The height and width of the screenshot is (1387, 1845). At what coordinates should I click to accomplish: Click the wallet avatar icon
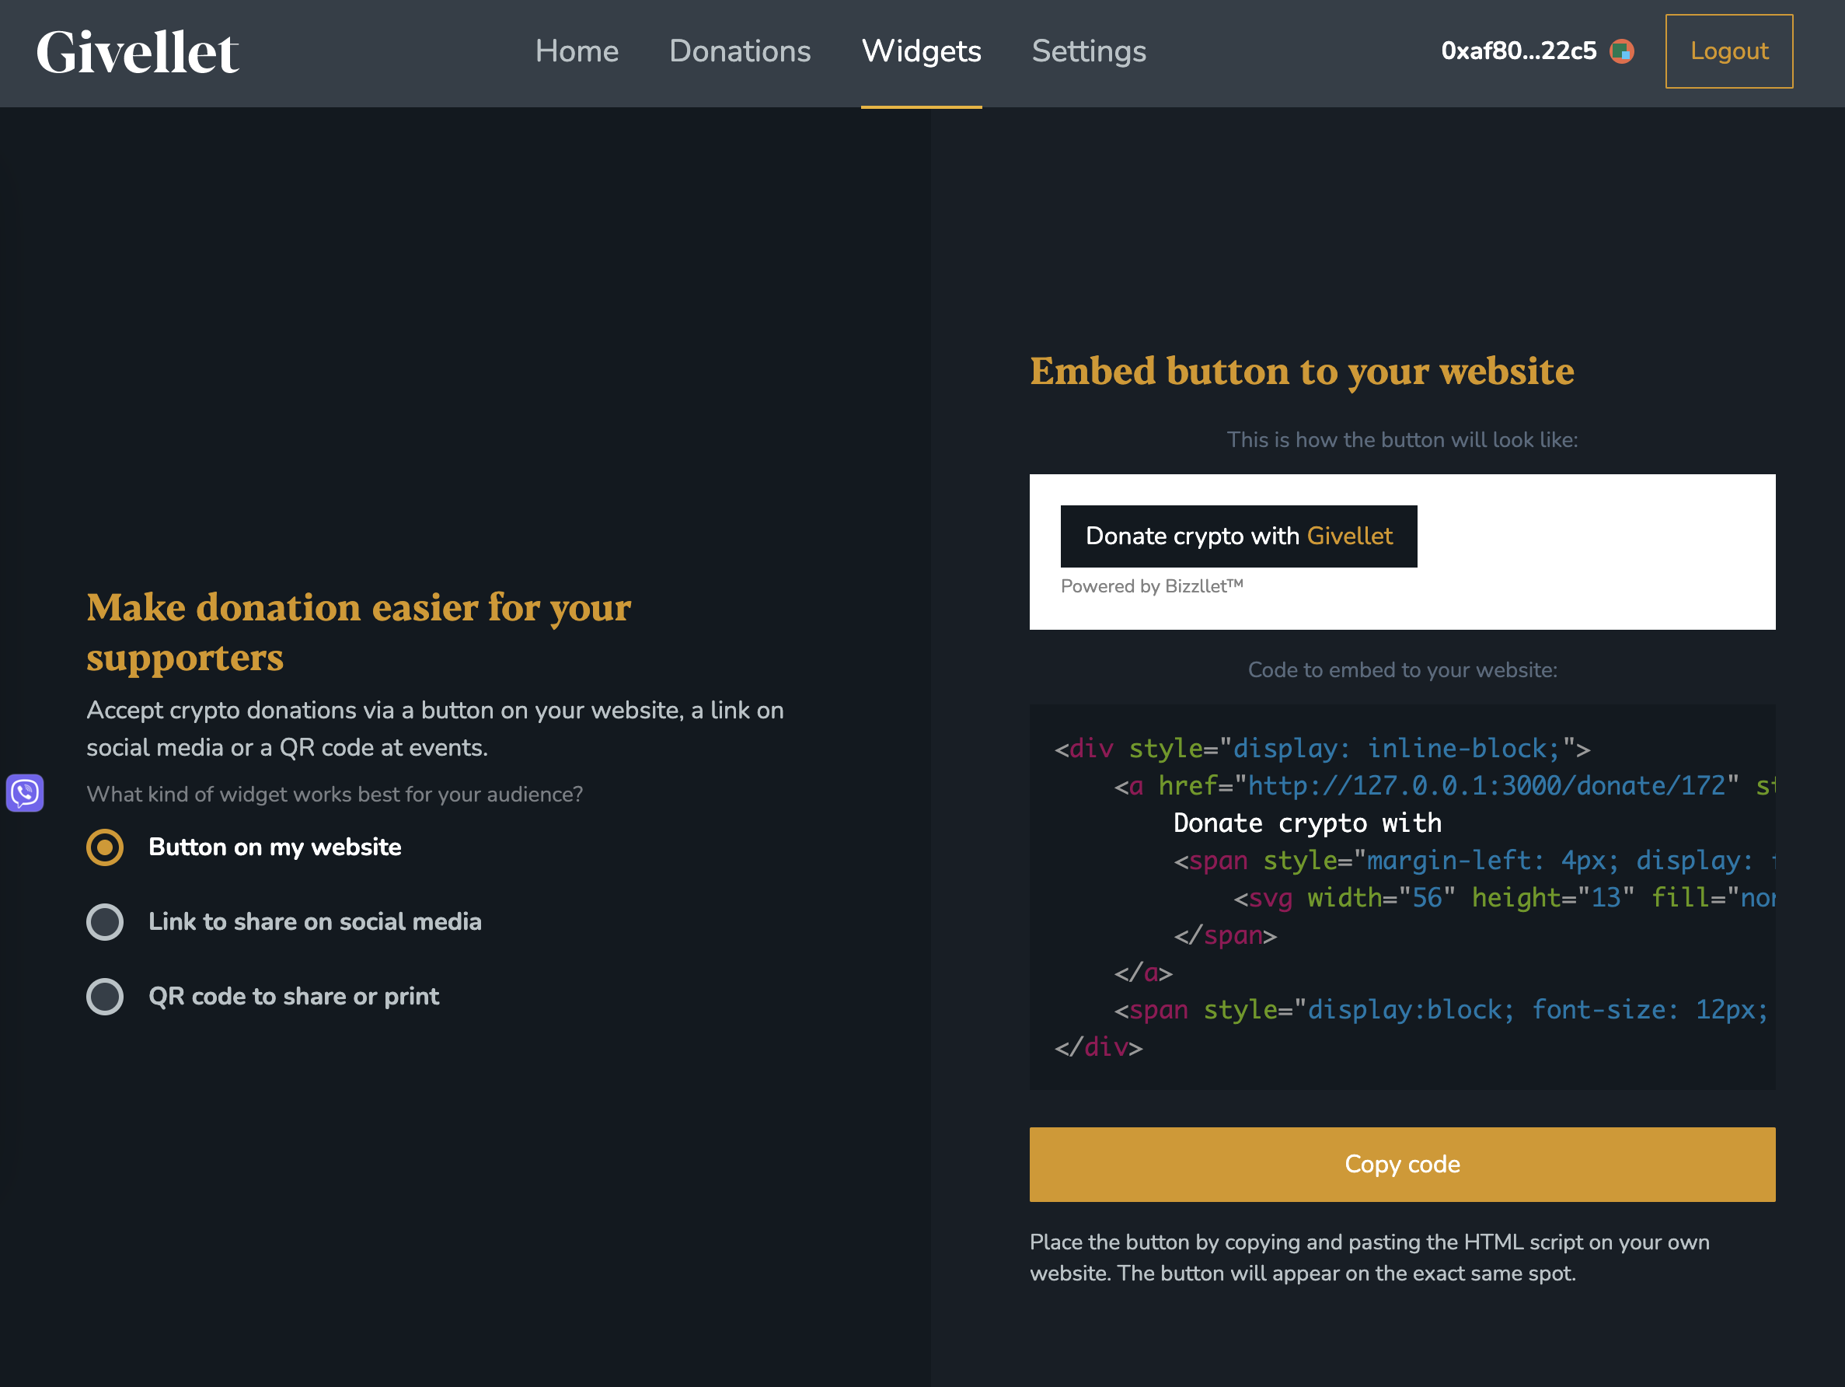(1621, 52)
